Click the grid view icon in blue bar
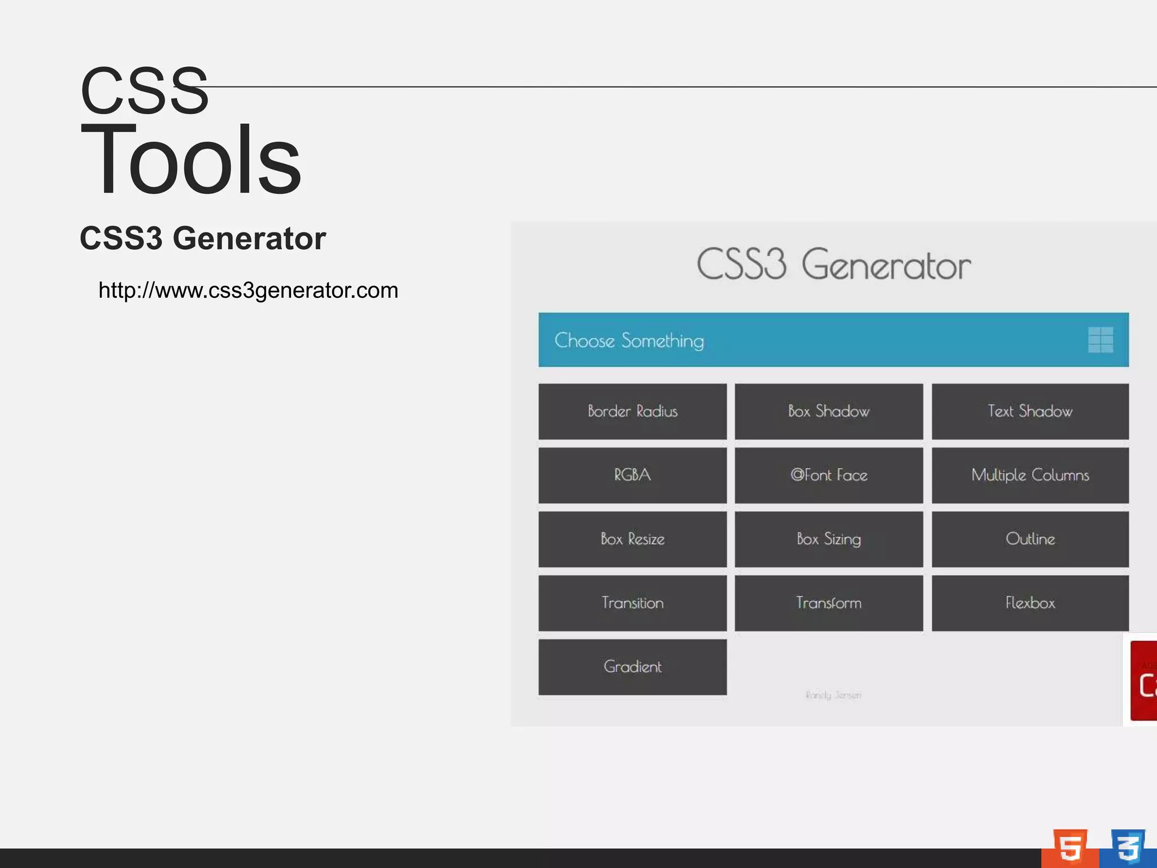The height and width of the screenshot is (868, 1157). tap(1101, 340)
